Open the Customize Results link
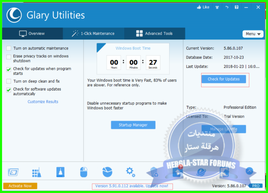Screen dimensions: 268x193 [x=43, y=102]
